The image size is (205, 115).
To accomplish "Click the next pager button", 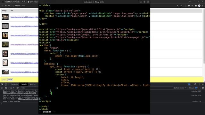I will 10,80.
